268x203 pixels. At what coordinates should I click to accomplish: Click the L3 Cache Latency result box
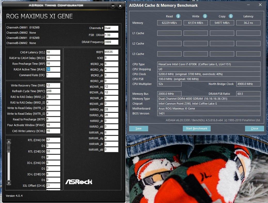click(248, 54)
